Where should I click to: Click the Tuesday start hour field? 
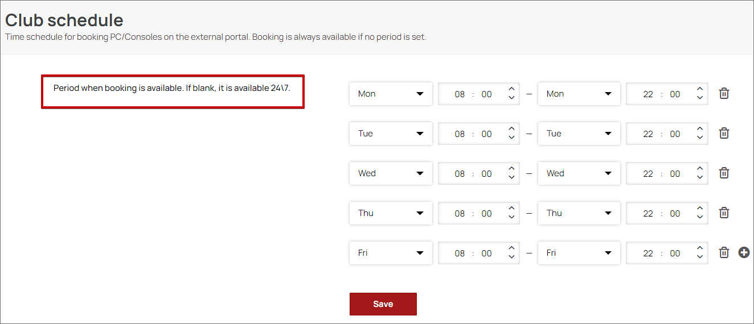click(x=460, y=134)
